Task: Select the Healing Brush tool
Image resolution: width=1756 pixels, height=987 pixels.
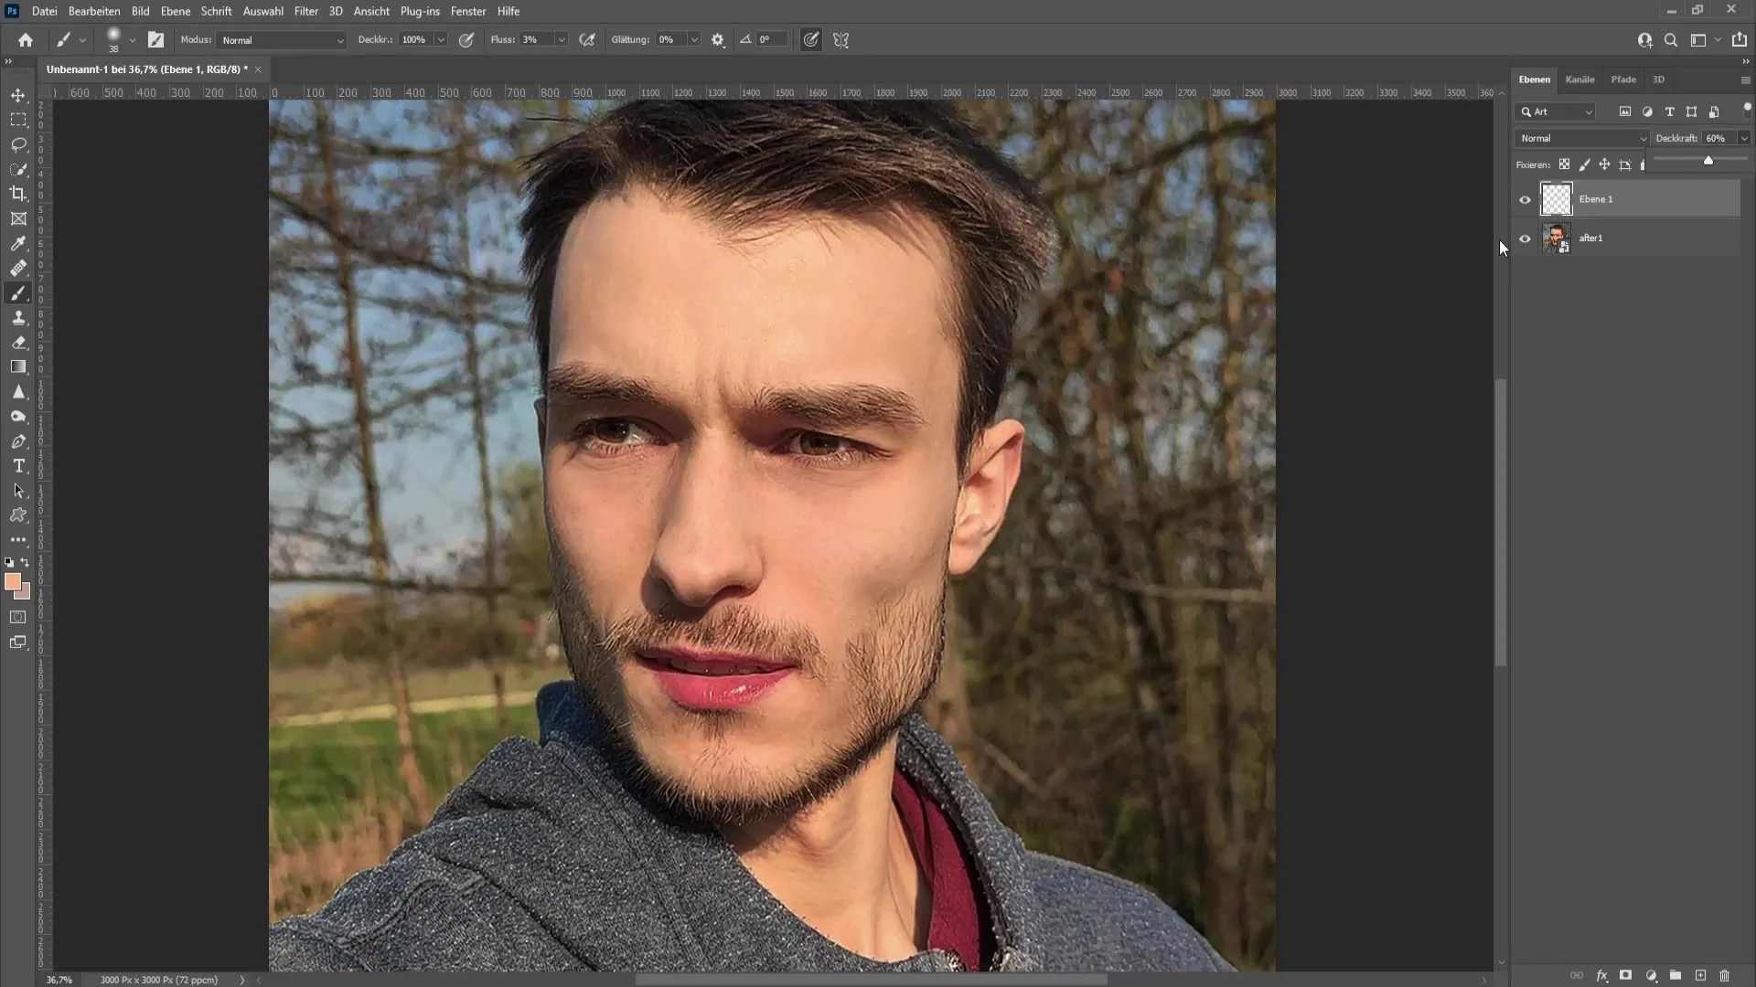Action: coord(18,268)
